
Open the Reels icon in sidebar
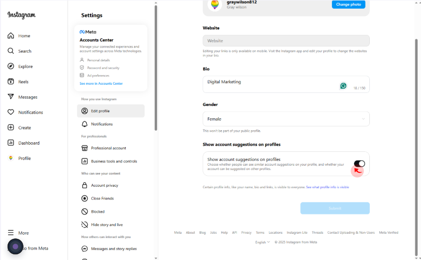click(11, 81)
